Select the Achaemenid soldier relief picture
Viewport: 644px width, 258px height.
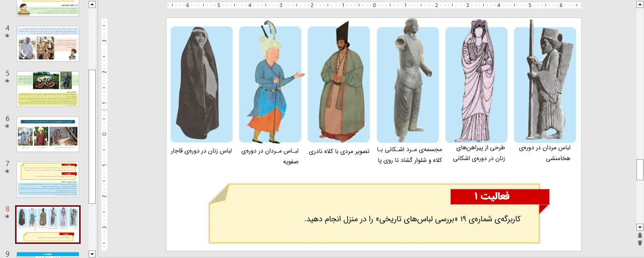(x=545, y=85)
